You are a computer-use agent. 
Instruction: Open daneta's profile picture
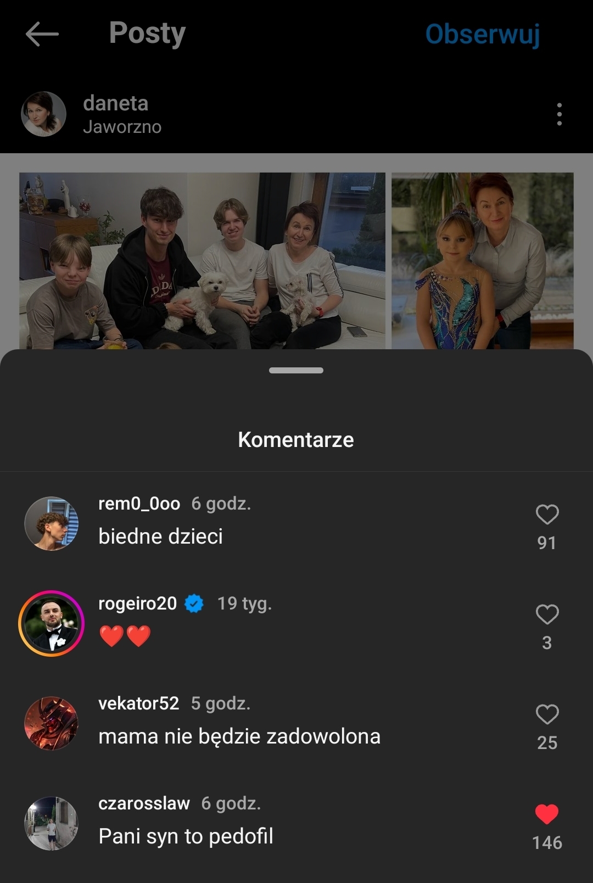[x=43, y=114]
